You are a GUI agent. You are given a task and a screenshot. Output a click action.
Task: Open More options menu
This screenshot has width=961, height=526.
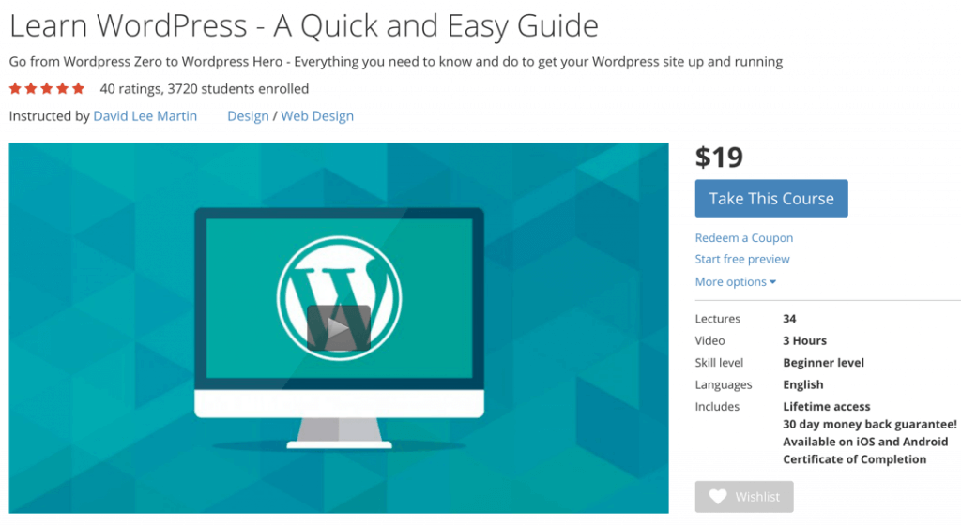[736, 281]
